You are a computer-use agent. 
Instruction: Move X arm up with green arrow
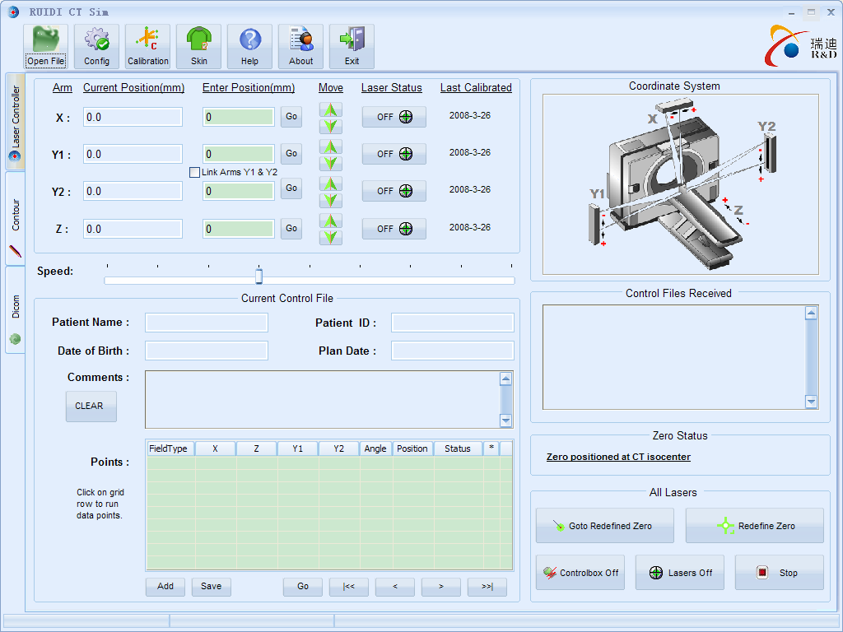330,109
